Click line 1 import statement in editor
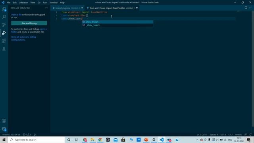 coord(84,12)
